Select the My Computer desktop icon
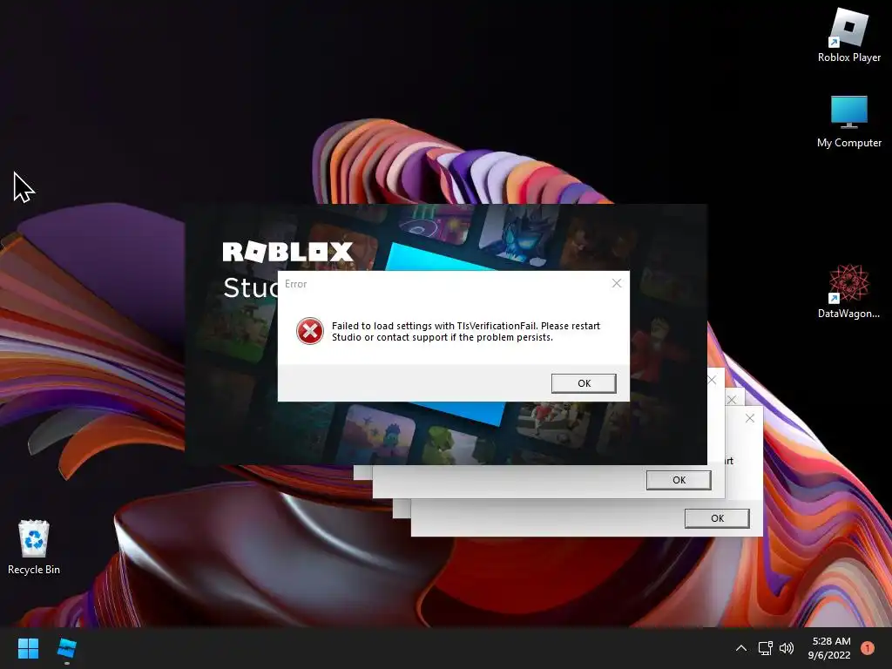Screen dimensions: 892x669 pos(848,122)
